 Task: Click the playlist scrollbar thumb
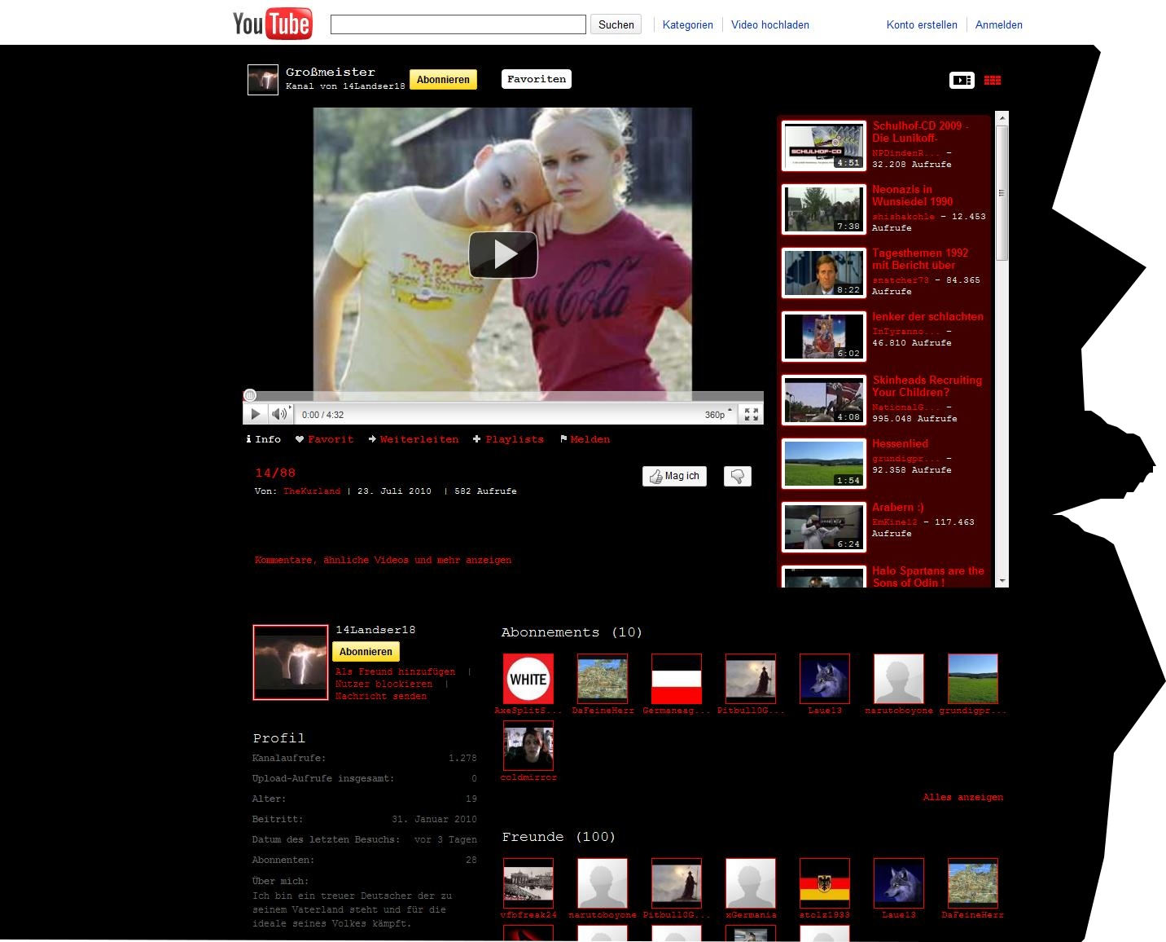point(1002,193)
